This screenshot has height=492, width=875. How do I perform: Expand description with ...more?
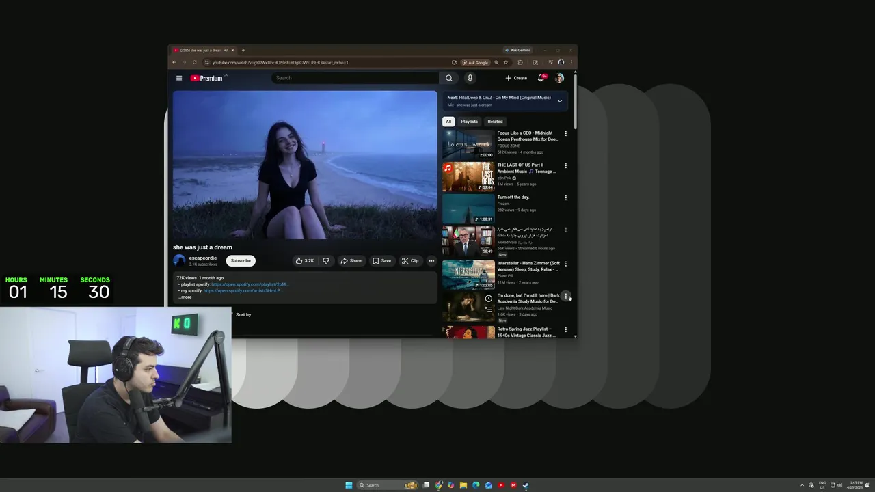[185, 297]
